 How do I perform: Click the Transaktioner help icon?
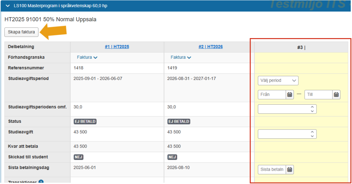point(41,182)
